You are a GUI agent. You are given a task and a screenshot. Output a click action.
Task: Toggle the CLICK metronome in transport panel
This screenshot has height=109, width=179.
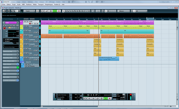point(115,94)
